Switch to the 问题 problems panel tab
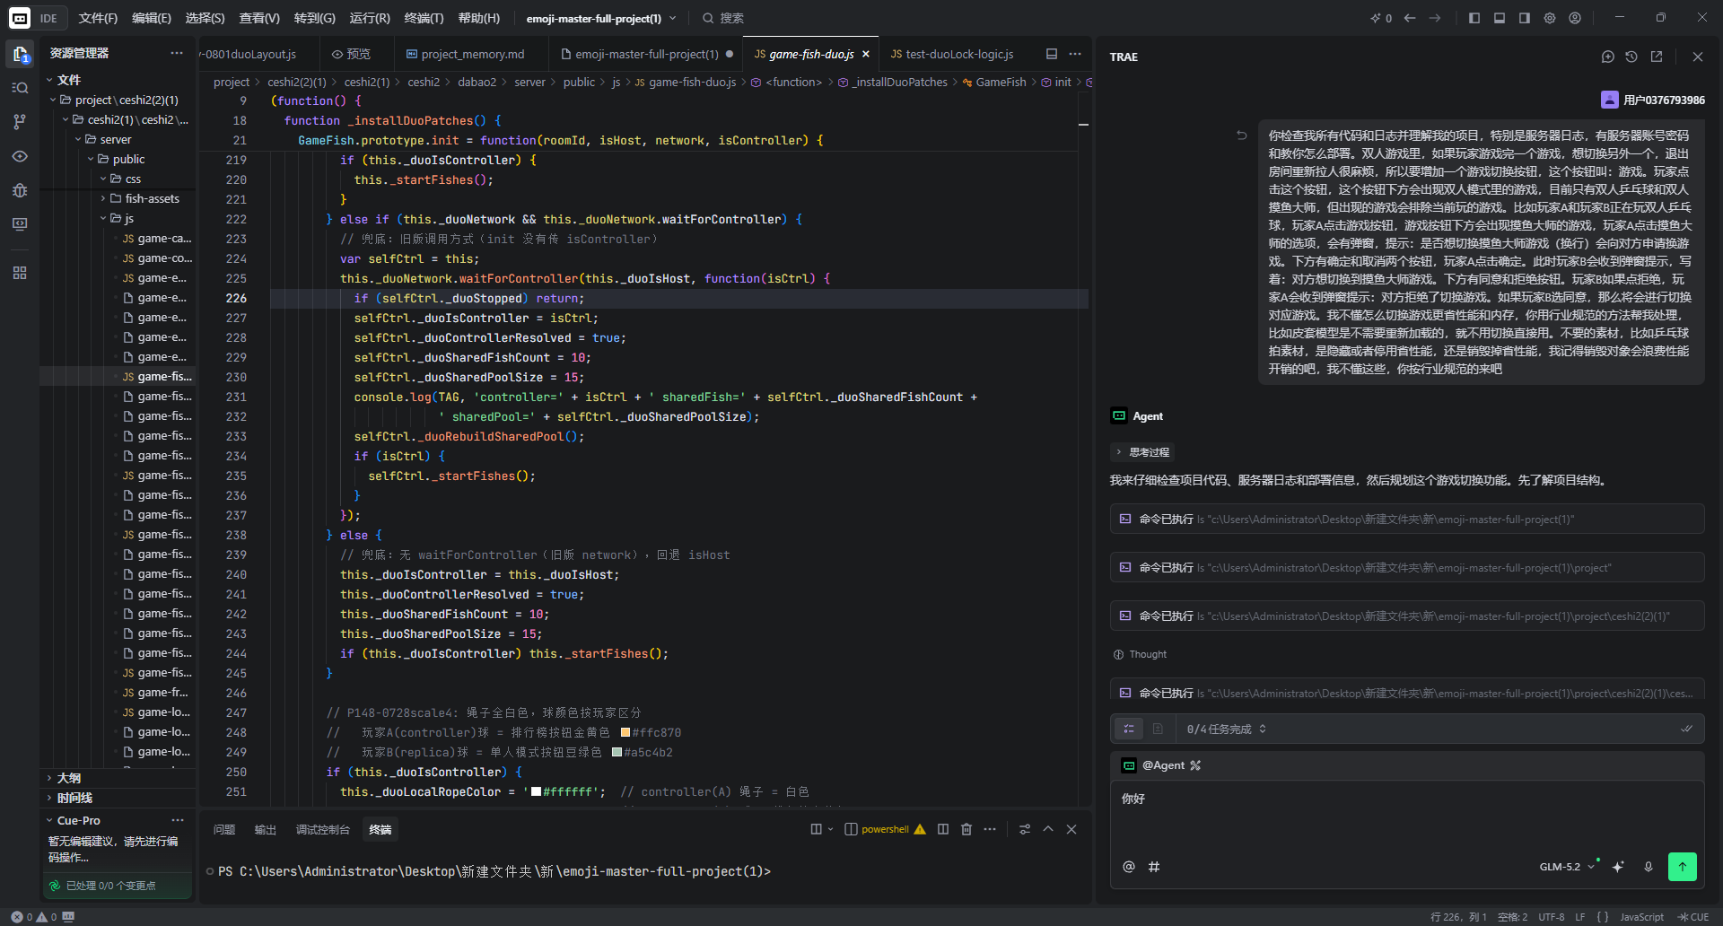The width and height of the screenshot is (1723, 926). (224, 829)
